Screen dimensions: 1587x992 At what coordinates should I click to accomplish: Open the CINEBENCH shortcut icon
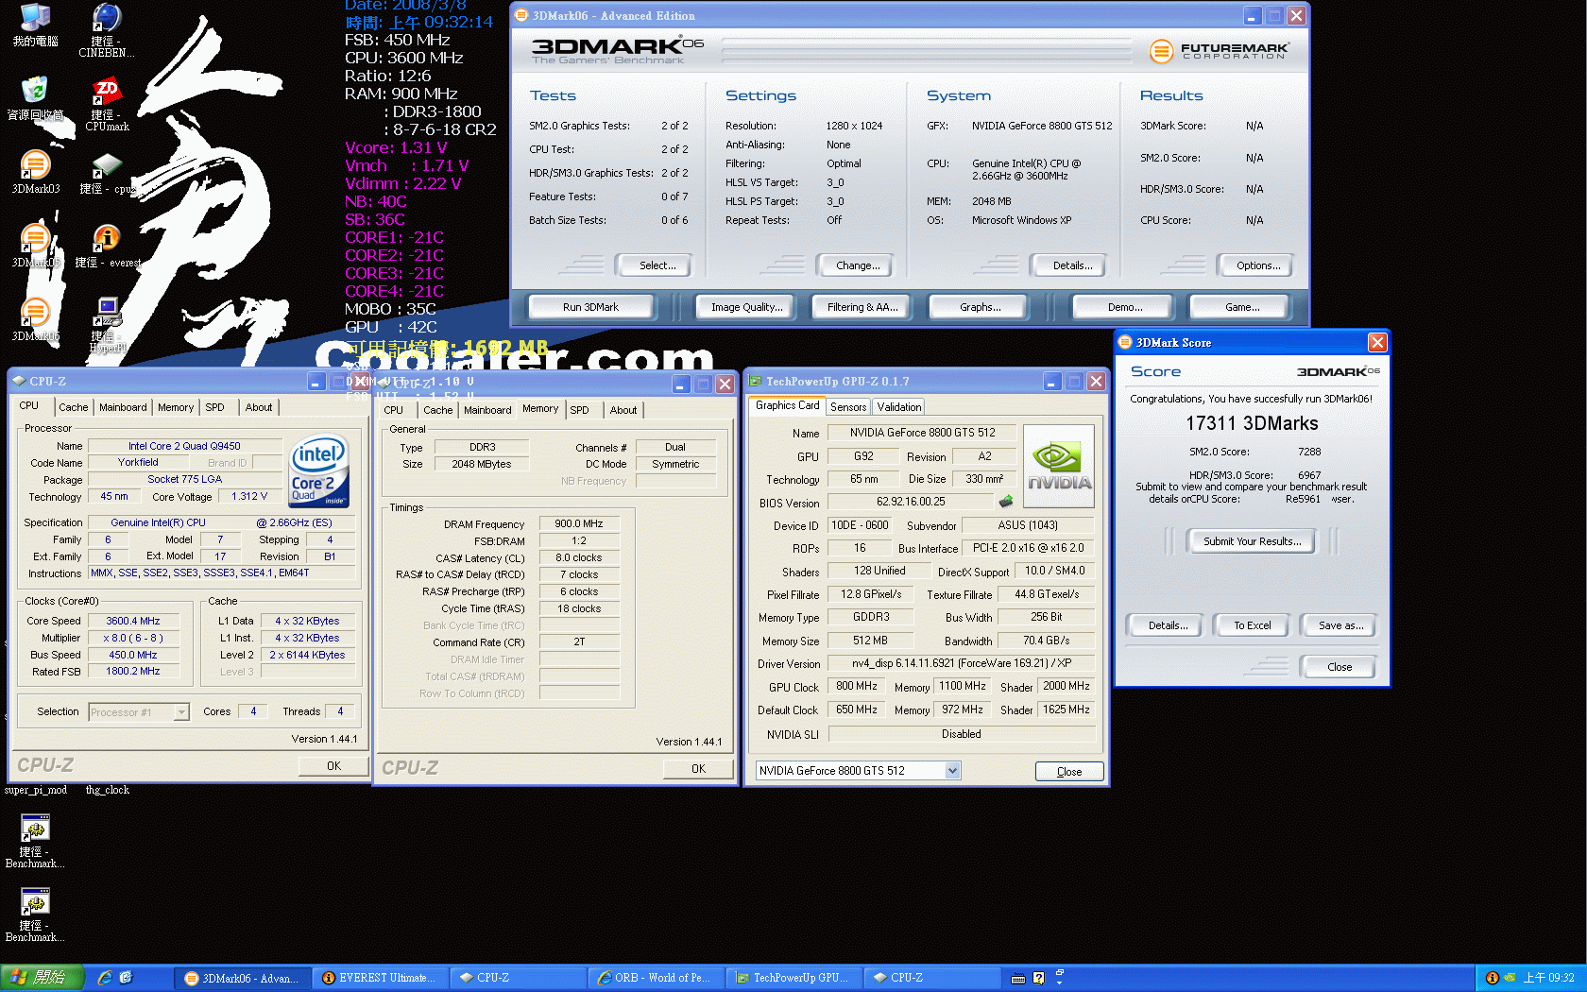tap(106, 28)
